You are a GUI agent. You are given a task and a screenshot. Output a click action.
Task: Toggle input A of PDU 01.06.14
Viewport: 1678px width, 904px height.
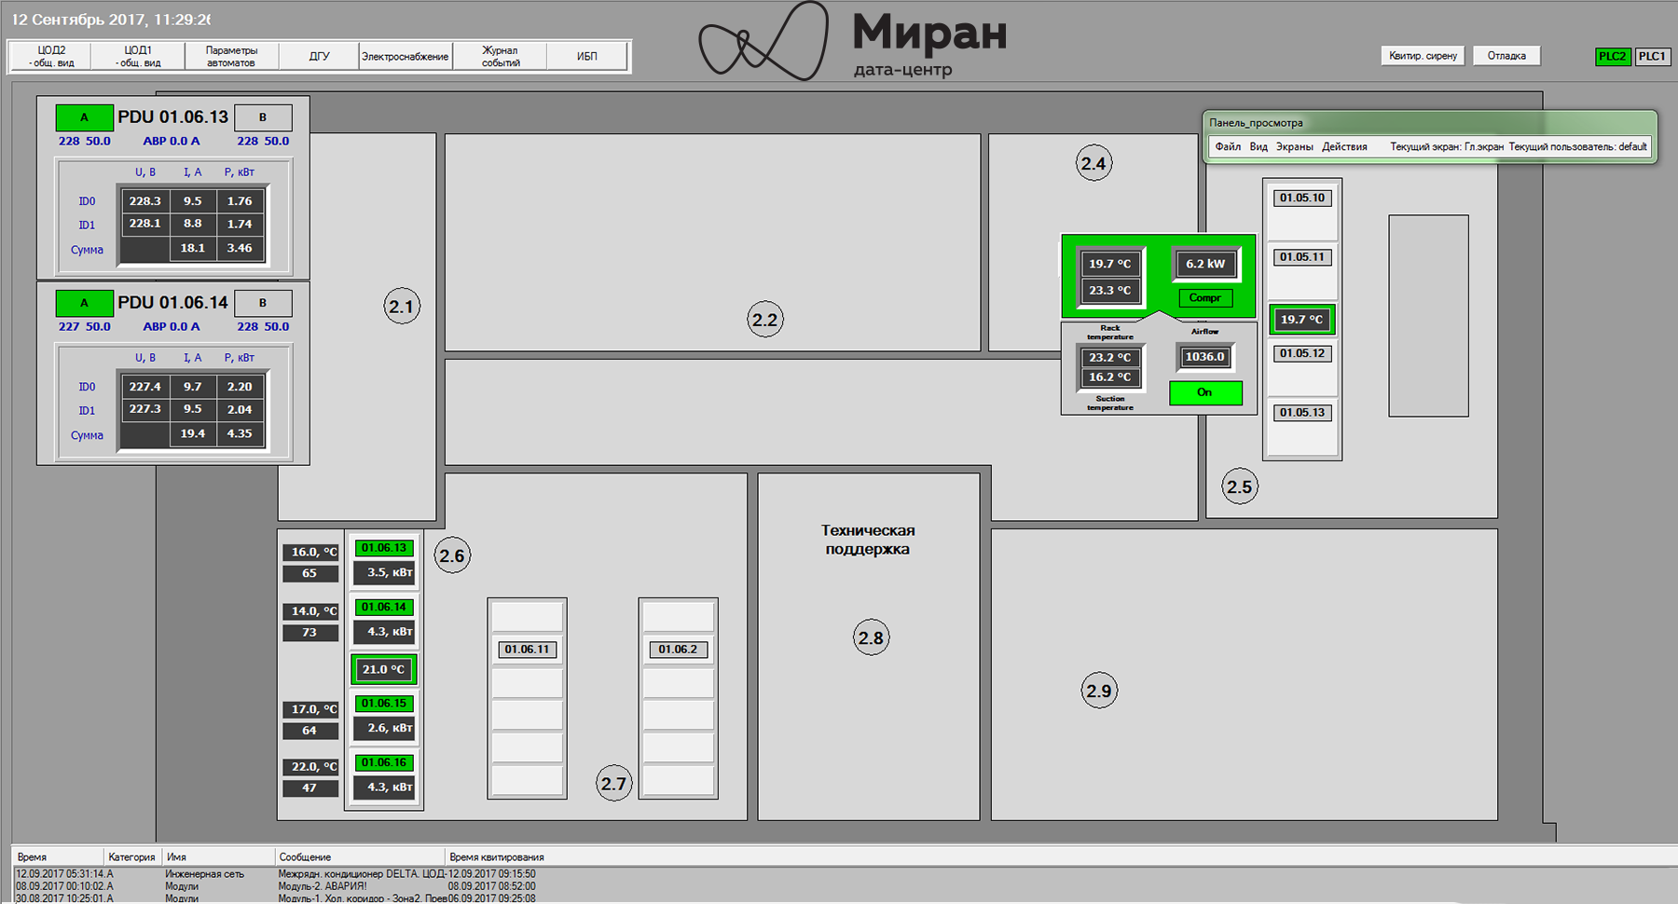[x=84, y=303]
